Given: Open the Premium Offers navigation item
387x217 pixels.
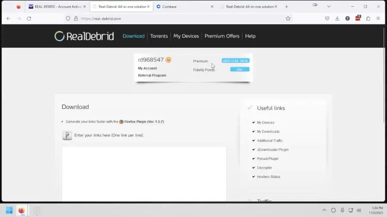Looking at the screenshot, I should pyautogui.click(x=222, y=36).
